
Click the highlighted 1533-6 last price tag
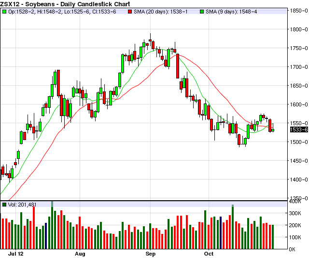tap(299, 129)
